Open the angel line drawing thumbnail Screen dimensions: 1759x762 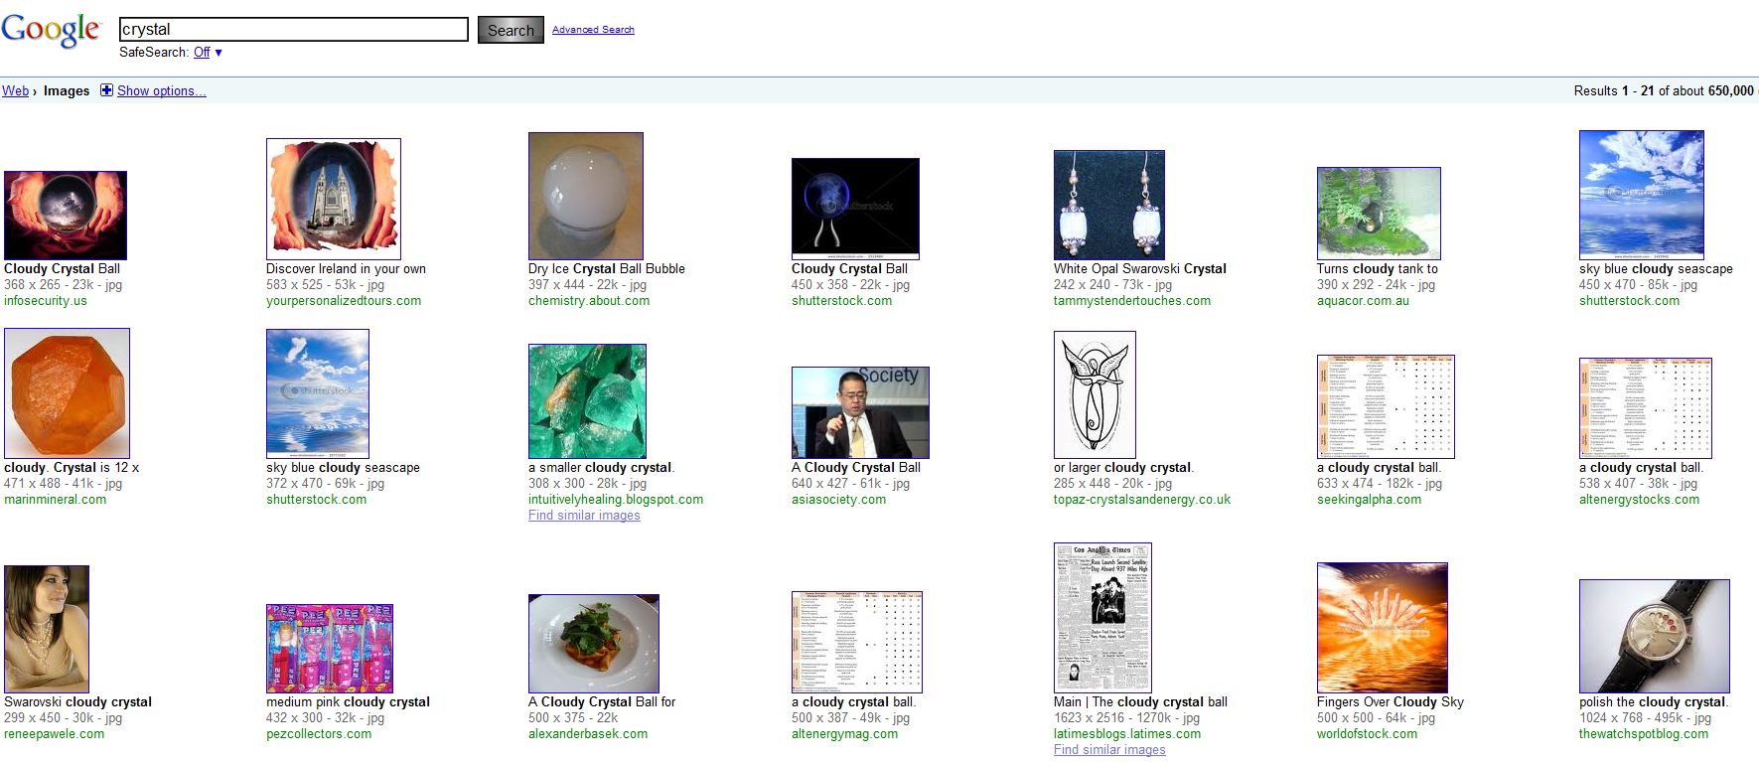1095,394
